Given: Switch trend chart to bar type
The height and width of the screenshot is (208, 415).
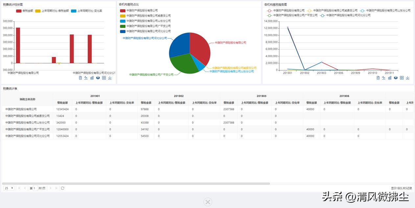Looking at the screenshot, I should [390, 78].
